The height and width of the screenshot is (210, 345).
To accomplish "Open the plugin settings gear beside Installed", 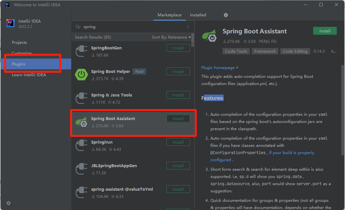I will click(226, 15).
